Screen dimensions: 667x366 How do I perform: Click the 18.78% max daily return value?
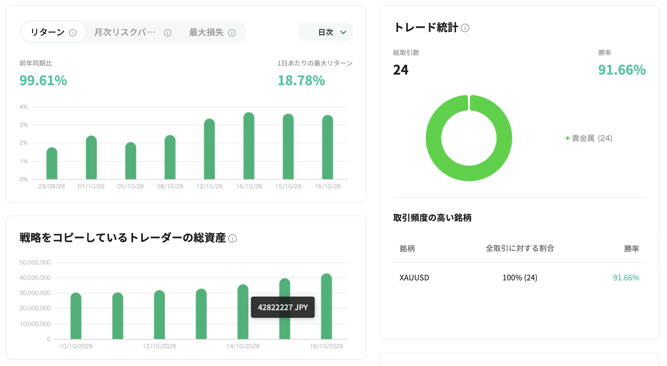point(301,80)
